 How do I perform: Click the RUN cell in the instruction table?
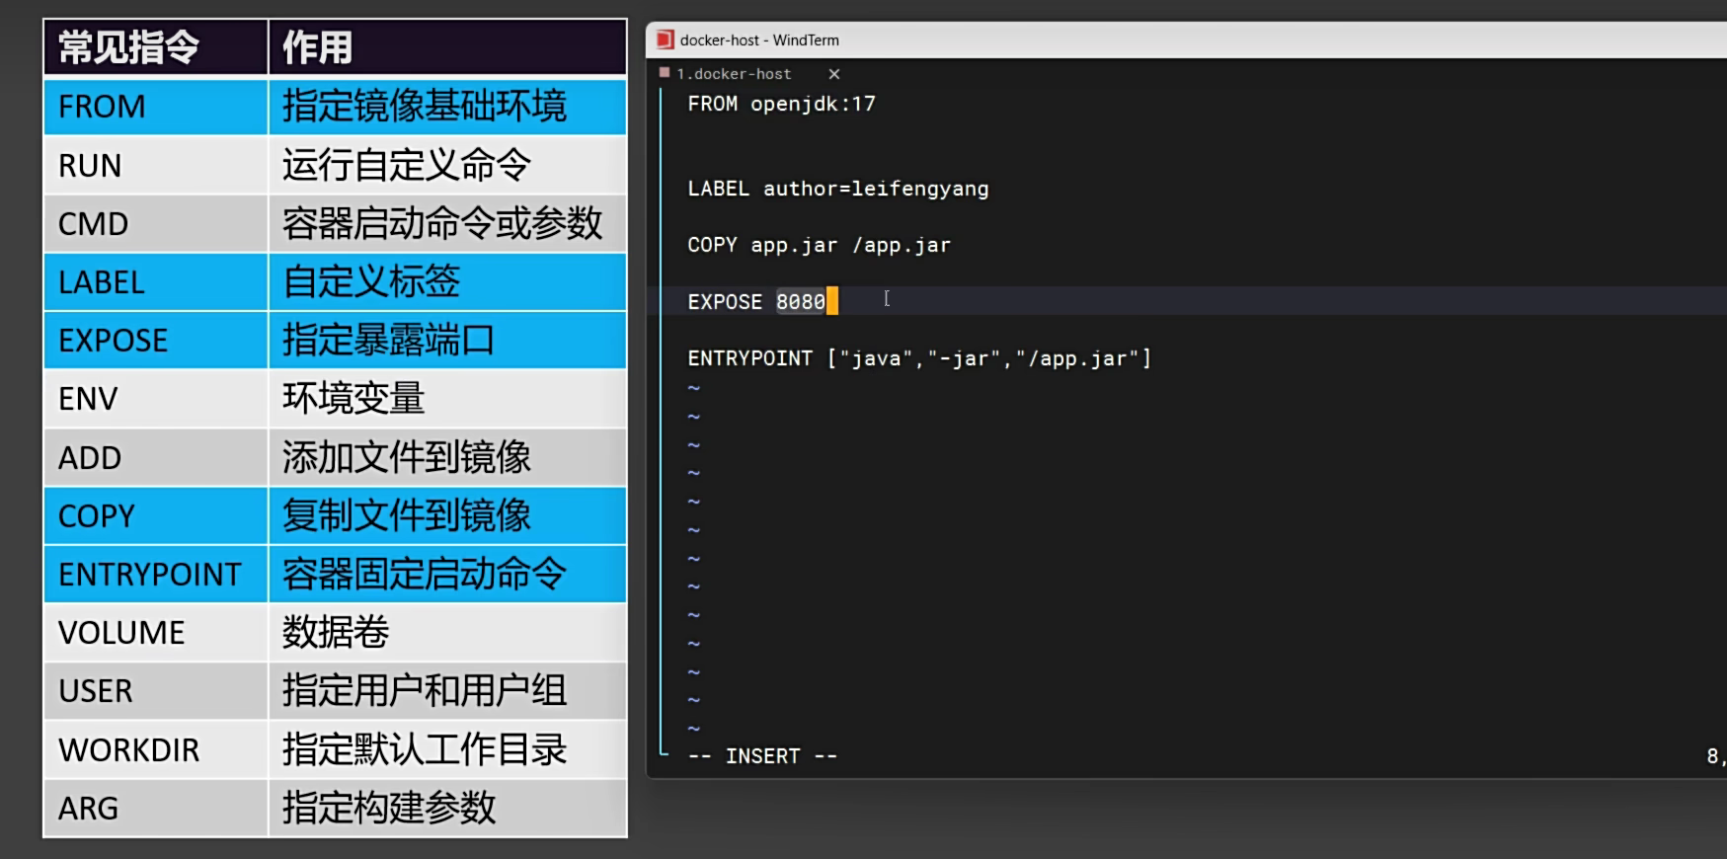pos(156,165)
